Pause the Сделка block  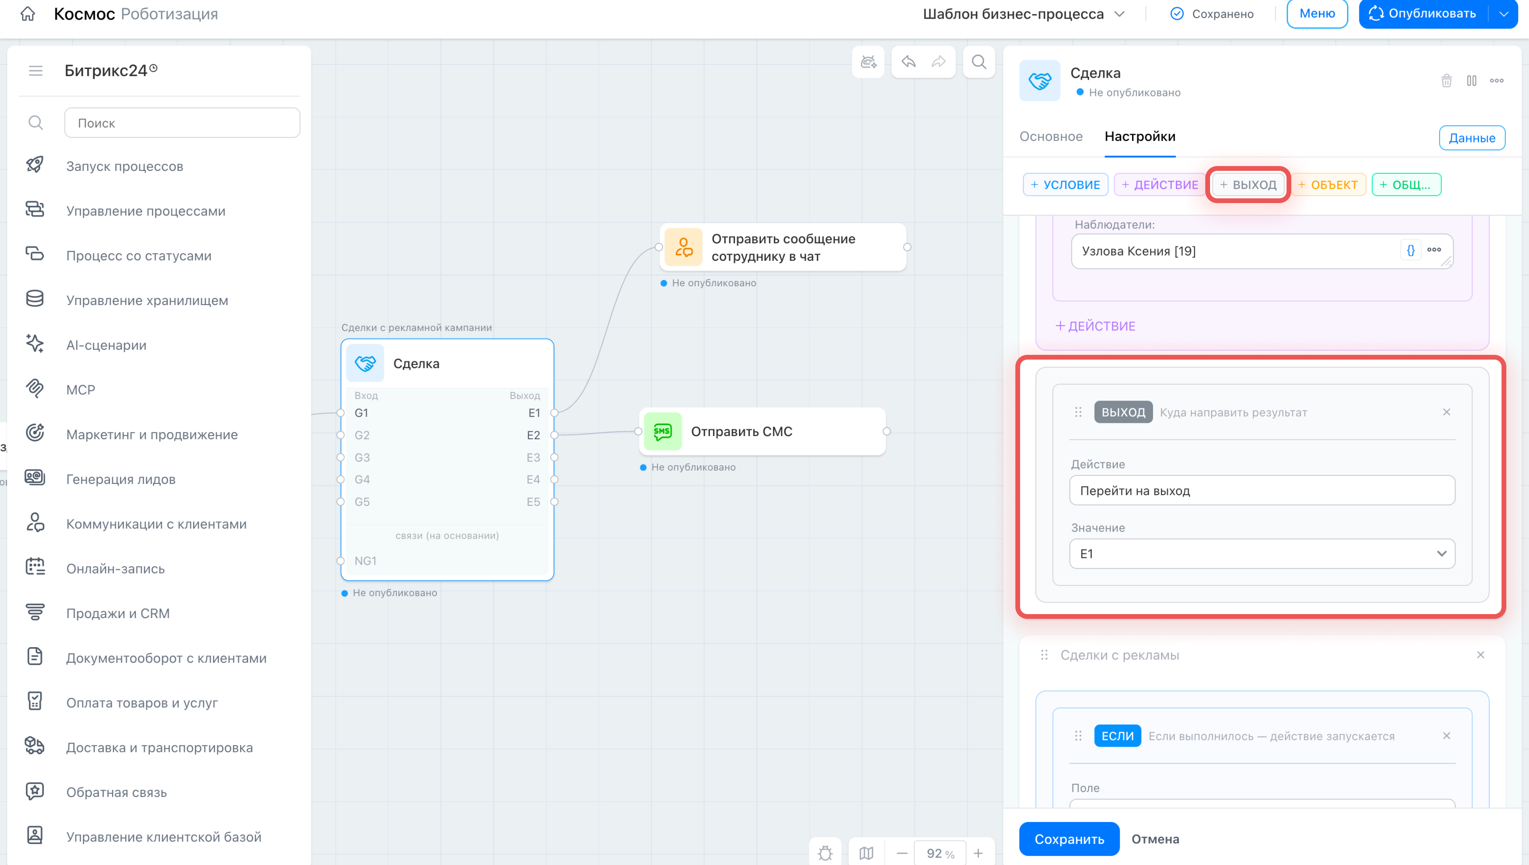click(x=1471, y=80)
